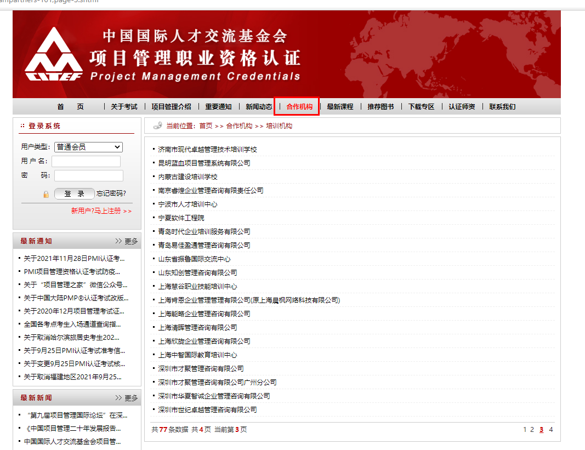The width and height of the screenshot is (585, 450).
Task: Click 首页 in the breadcrumb
Action: [206, 126]
